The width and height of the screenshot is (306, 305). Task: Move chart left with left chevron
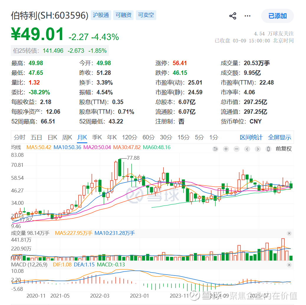[x=247, y=149]
